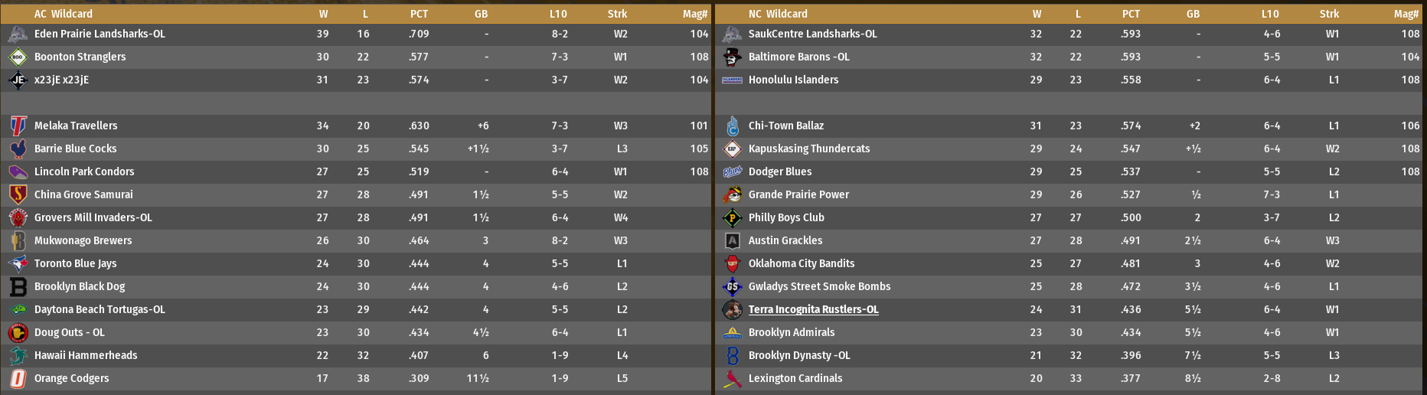The width and height of the screenshot is (1427, 395).
Task: Sort NC Wildcard table by GB column
Action: pyautogui.click(x=1193, y=14)
